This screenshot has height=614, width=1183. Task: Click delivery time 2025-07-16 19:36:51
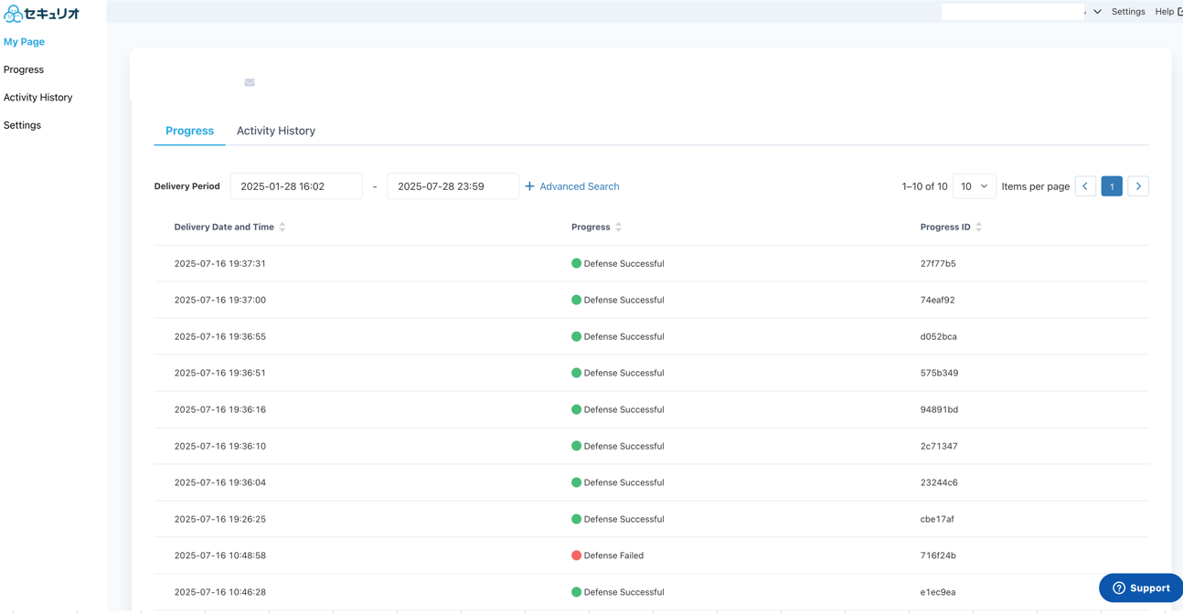click(x=220, y=373)
